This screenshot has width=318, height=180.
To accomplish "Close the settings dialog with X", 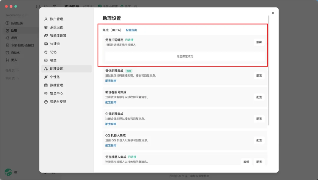I will point(273,13).
